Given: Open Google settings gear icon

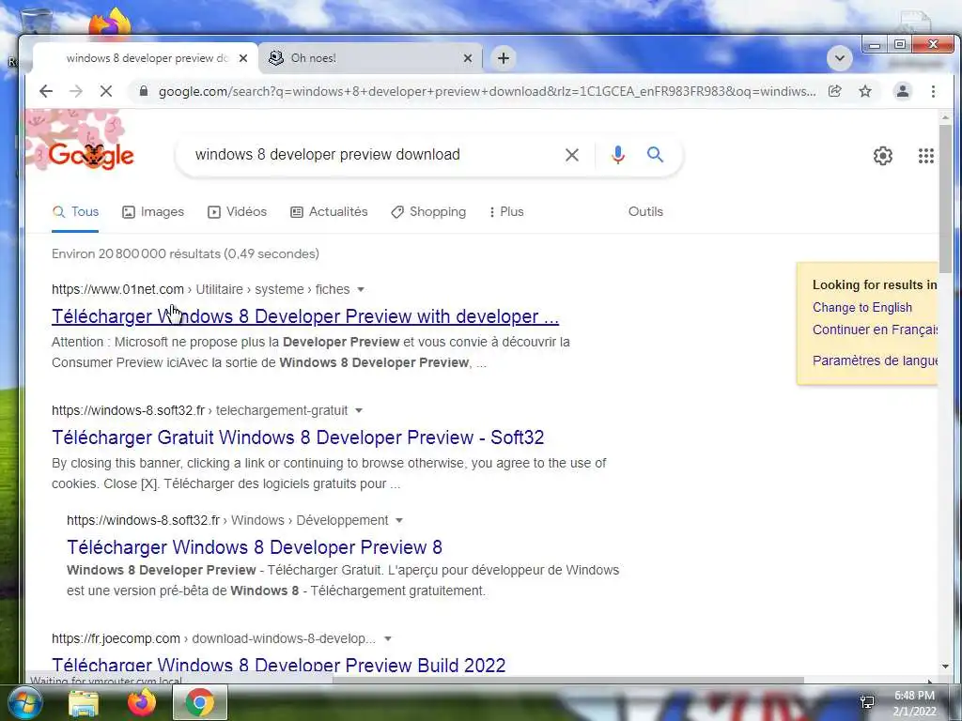Looking at the screenshot, I should (x=883, y=156).
